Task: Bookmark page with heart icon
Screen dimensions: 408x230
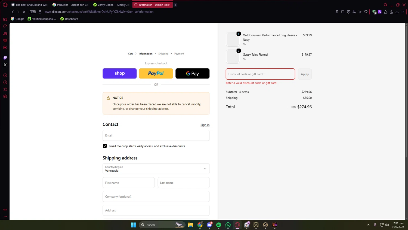Action: tap(366, 12)
